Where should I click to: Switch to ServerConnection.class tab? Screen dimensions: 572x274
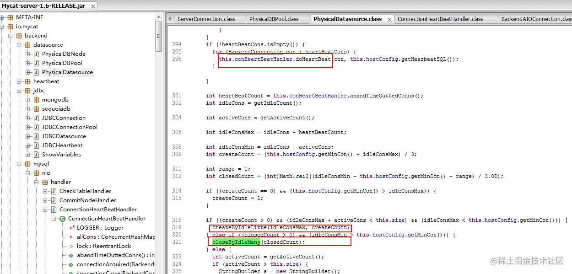(x=206, y=19)
